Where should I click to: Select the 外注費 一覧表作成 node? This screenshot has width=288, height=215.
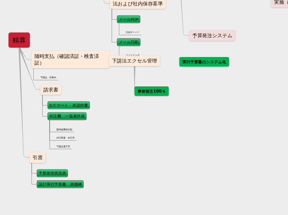click(67, 116)
